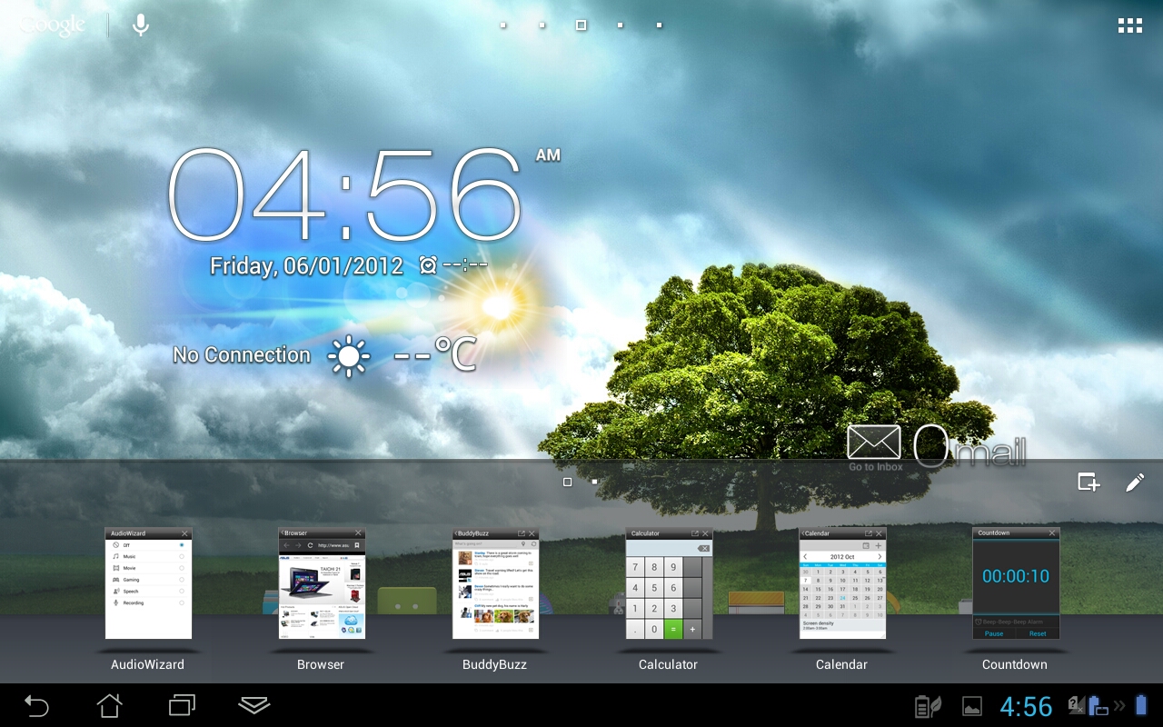Launch the Calculator floating app thumbnail
Screen dimensions: 1163x727
click(x=669, y=583)
